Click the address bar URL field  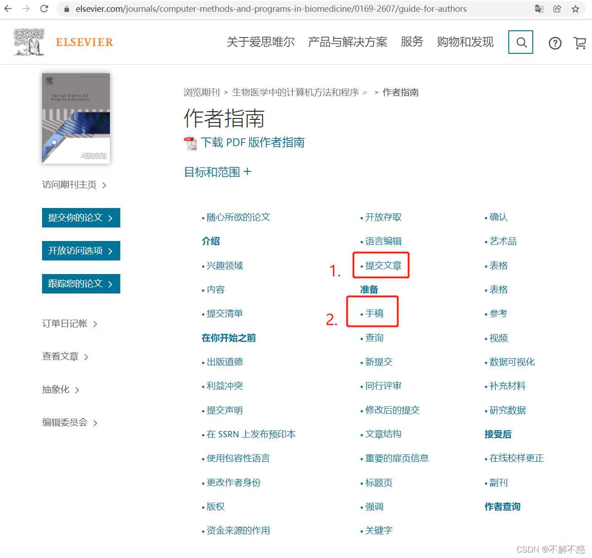(x=271, y=9)
